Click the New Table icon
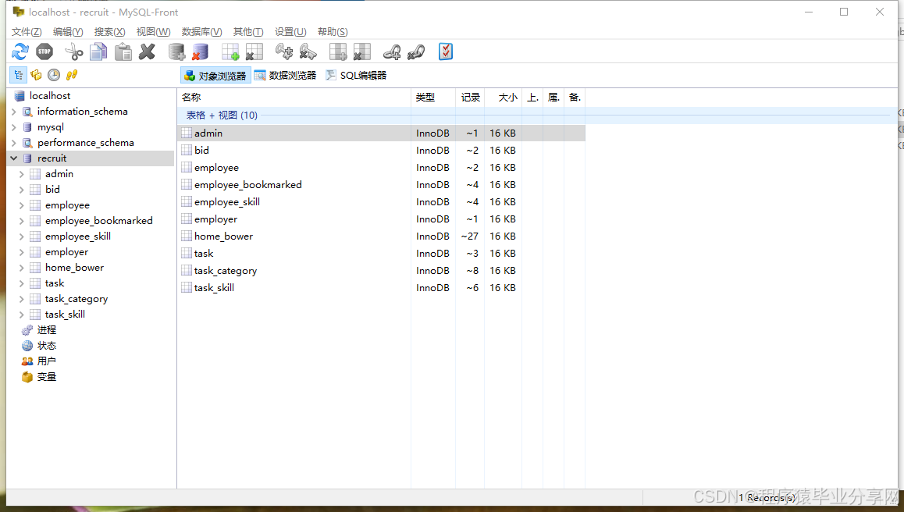Image resolution: width=904 pixels, height=512 pixels. 230,52
